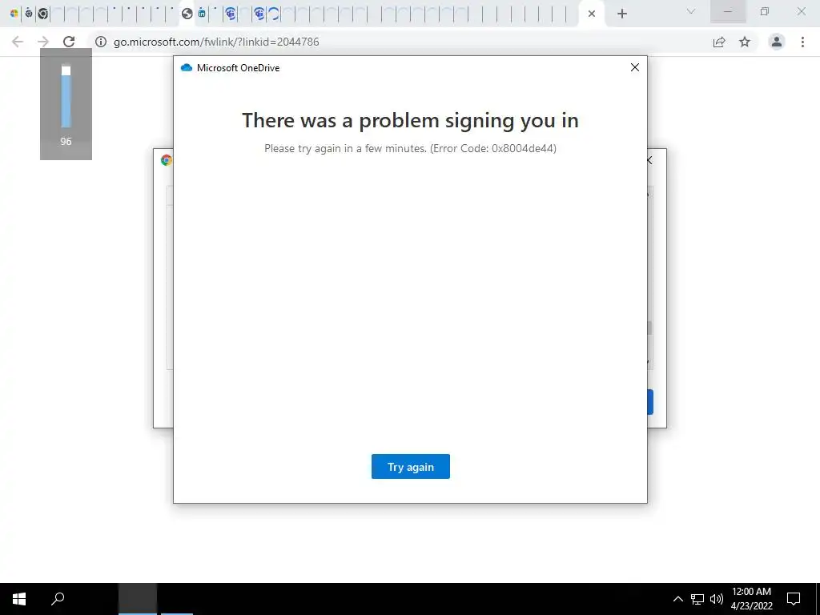Screen dimensions: 820x615
Task: Open the clock showing 12:00 AM
Action: (x=751, y=599)
